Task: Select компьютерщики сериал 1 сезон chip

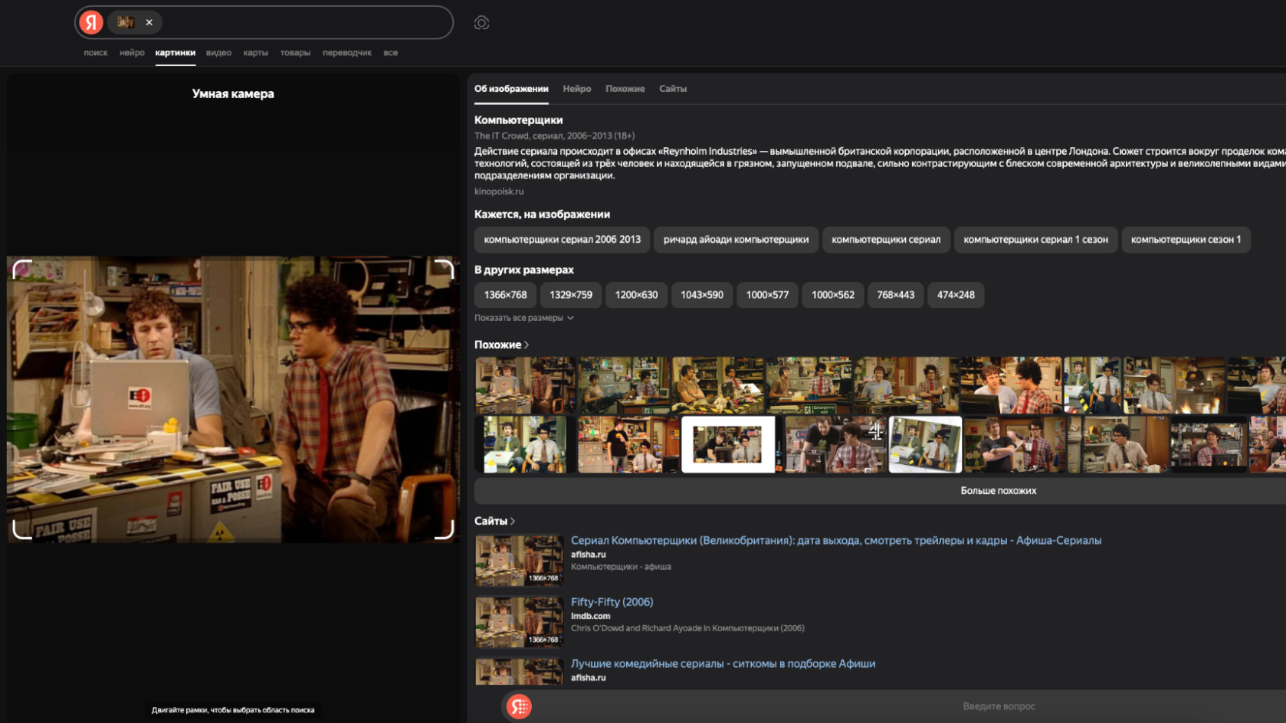Action: click(x=1035, y=240)
